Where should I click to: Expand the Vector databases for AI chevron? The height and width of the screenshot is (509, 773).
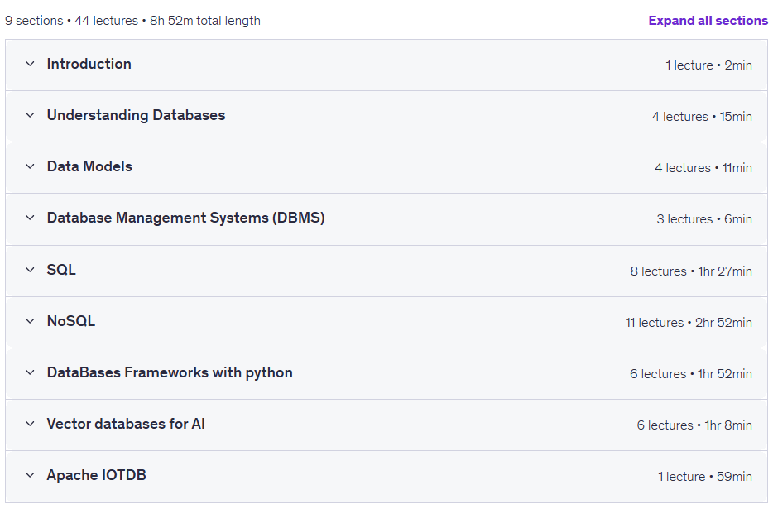(30, 424)
